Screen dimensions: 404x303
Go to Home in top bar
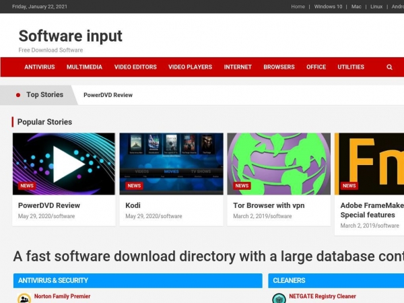pyautogui.click(x=298, y=7)
